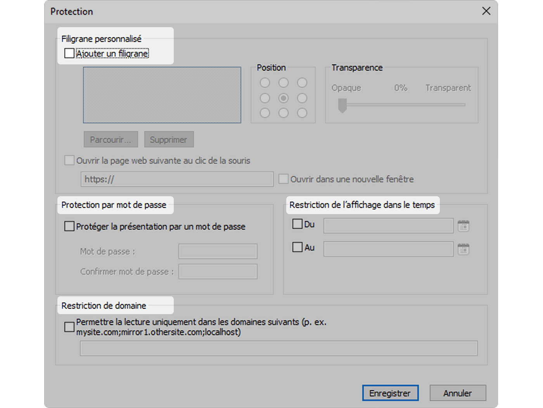Screen dimensions: 543x408
Task: Enable the Ajouter un filigrane checkbox
Action: point(69,53)
